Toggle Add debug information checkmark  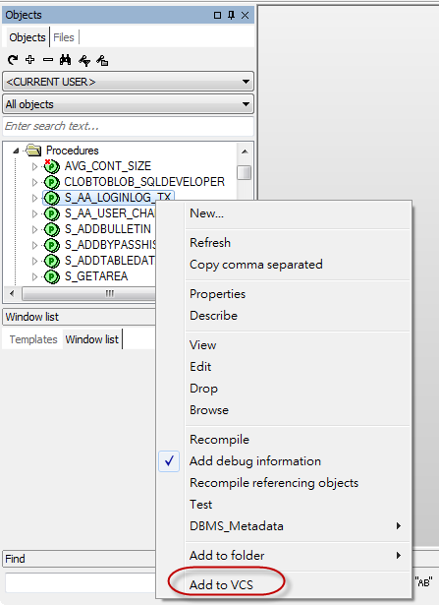pos(169,461)
